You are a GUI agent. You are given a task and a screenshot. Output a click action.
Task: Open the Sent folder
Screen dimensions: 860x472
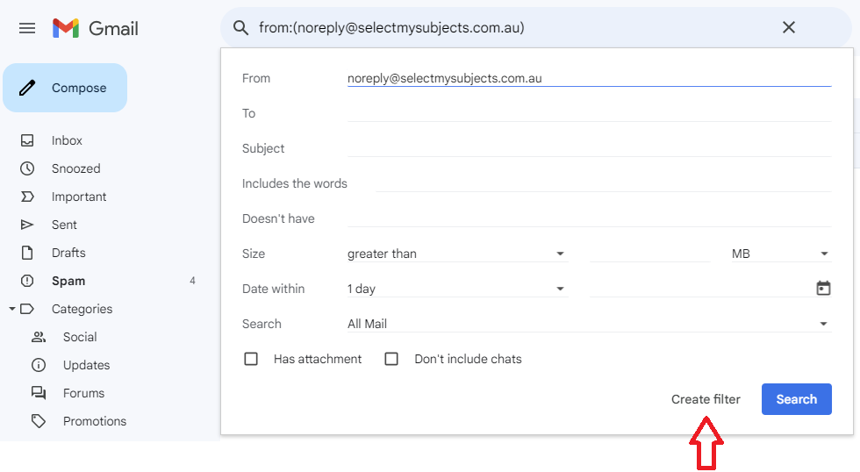click(x=64, y=225)
